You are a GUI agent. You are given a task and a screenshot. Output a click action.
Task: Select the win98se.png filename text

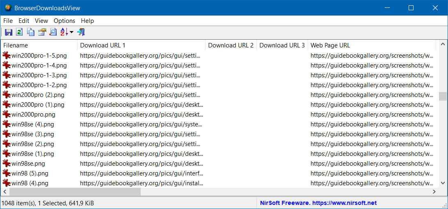coord(28,164)
